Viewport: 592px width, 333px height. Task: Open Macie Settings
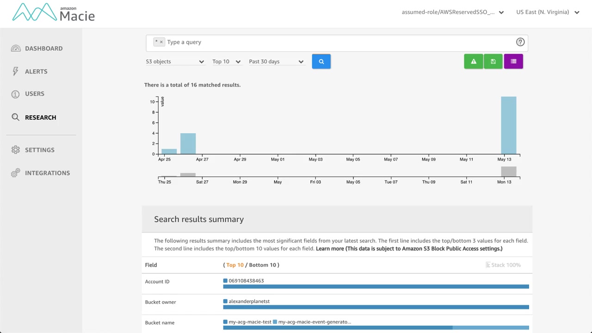40,150
